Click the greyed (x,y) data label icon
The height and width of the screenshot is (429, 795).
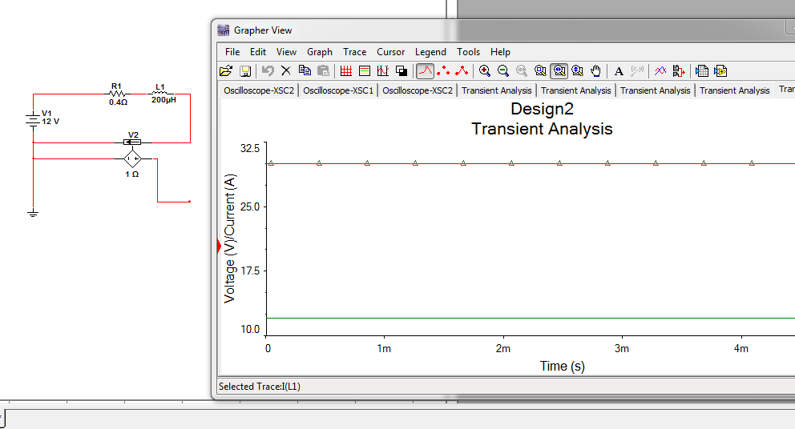pyautogui.click(x=637, y=71)
